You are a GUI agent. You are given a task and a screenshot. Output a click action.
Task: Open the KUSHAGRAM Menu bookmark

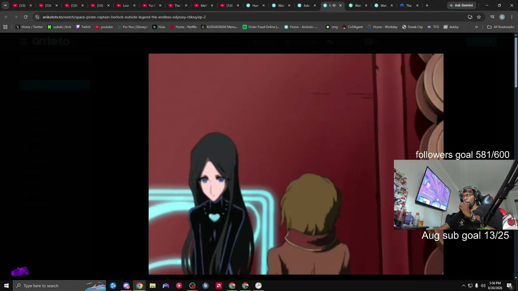[x=219, y=27]
